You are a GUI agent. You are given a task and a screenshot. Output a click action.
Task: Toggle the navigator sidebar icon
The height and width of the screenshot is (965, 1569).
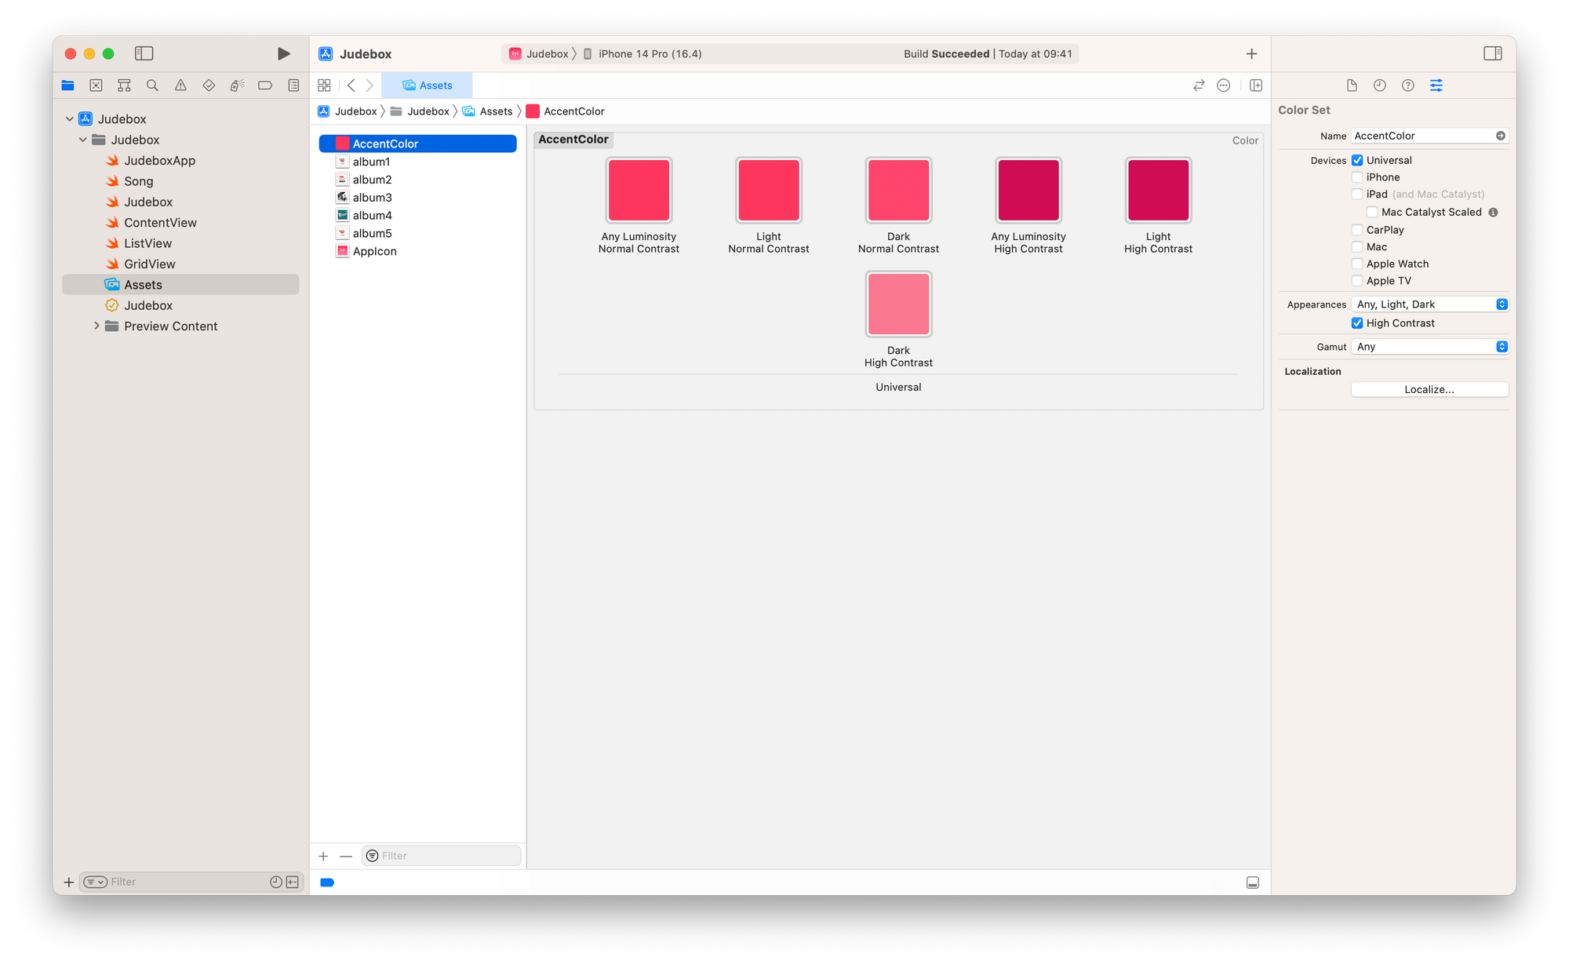[144, 53]
